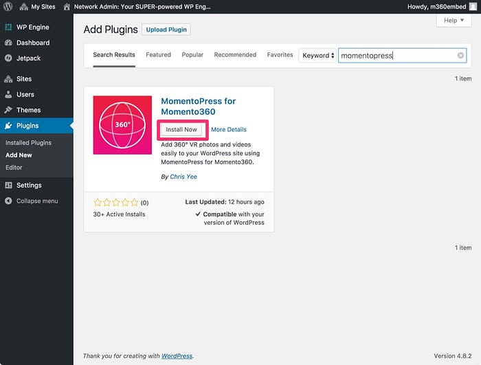Click the WP Engine sidebar icon
481x365 pixels.
click(8, 27)
